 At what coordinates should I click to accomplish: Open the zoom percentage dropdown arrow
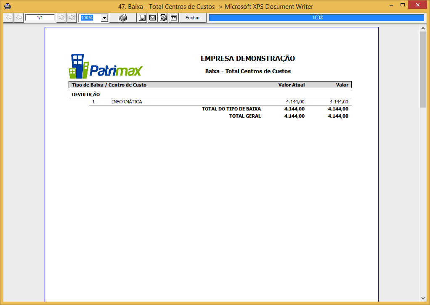click(104, 18)
